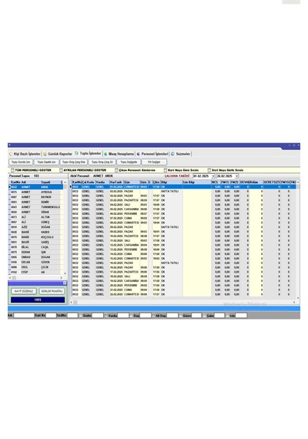Click the Toplu Günlük İzin button
This screenshot has height=439, width=308.
(x=21, y=162)
